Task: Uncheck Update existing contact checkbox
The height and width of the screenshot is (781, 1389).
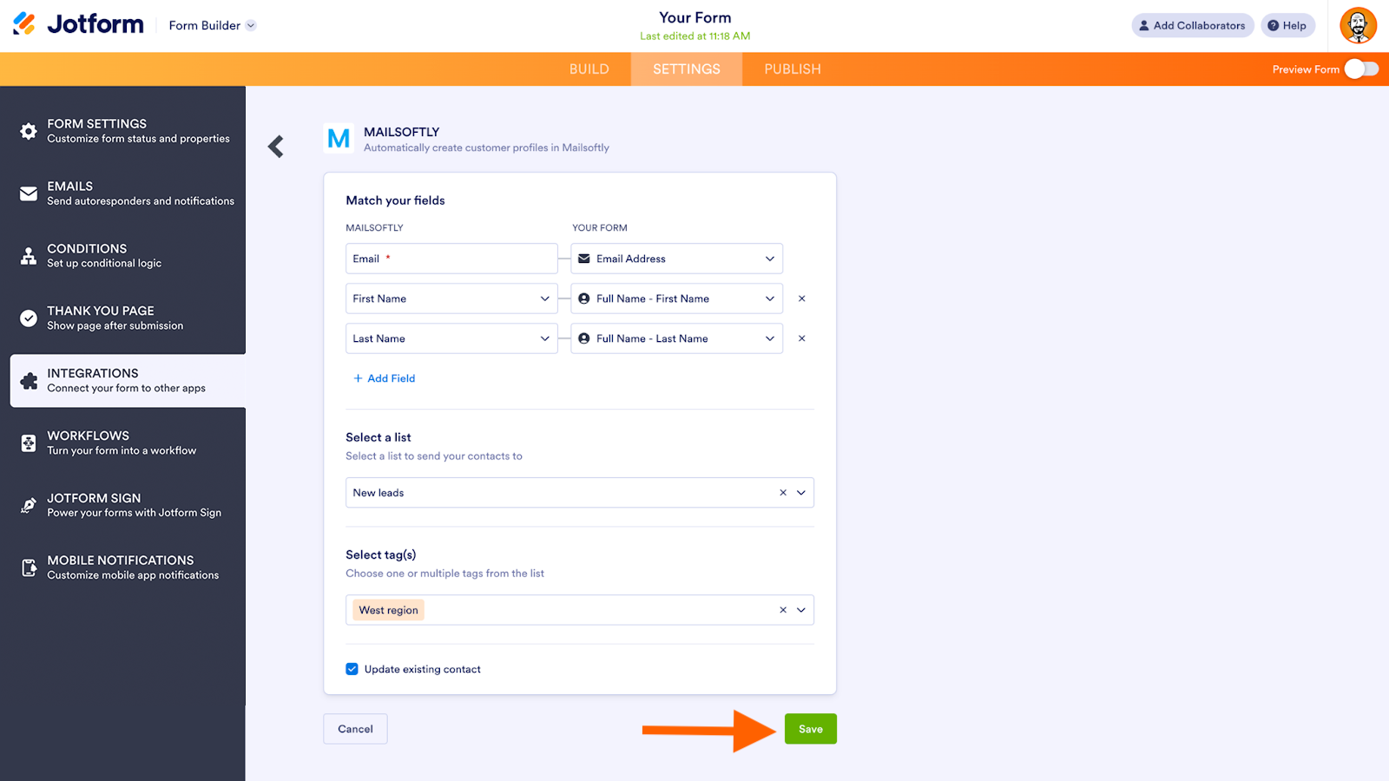Action: [352, 669]
